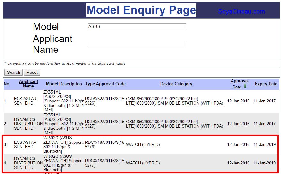Viewport: 290px width, 174px height.
Task: Sort by the Device Category column header
Action: [x=176, y=84]
